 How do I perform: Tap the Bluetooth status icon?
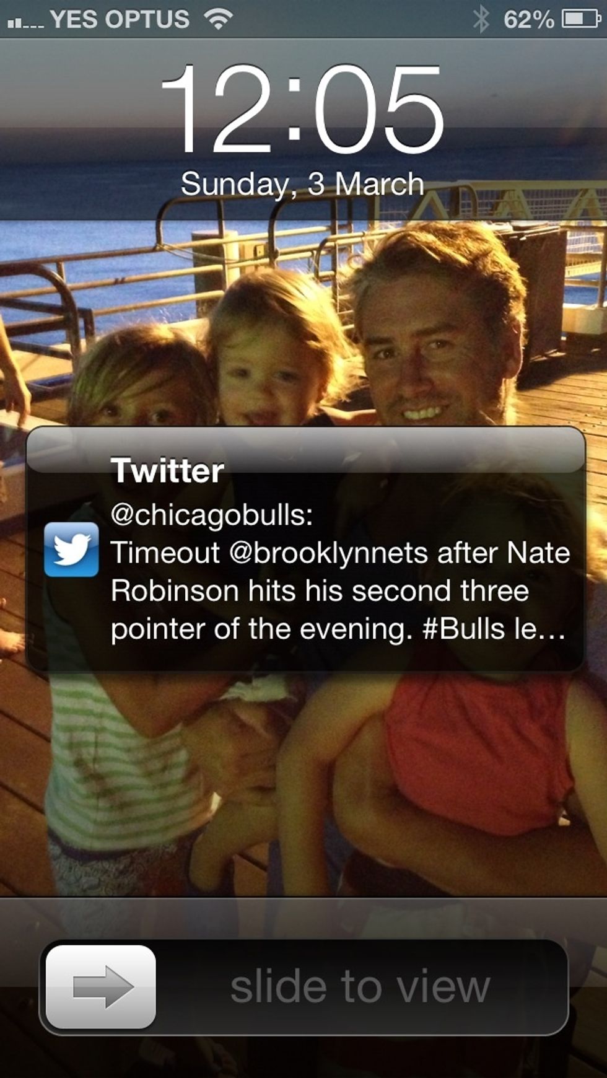(480, 19)
